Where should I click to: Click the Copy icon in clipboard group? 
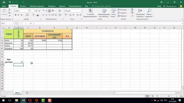[9, 13]
